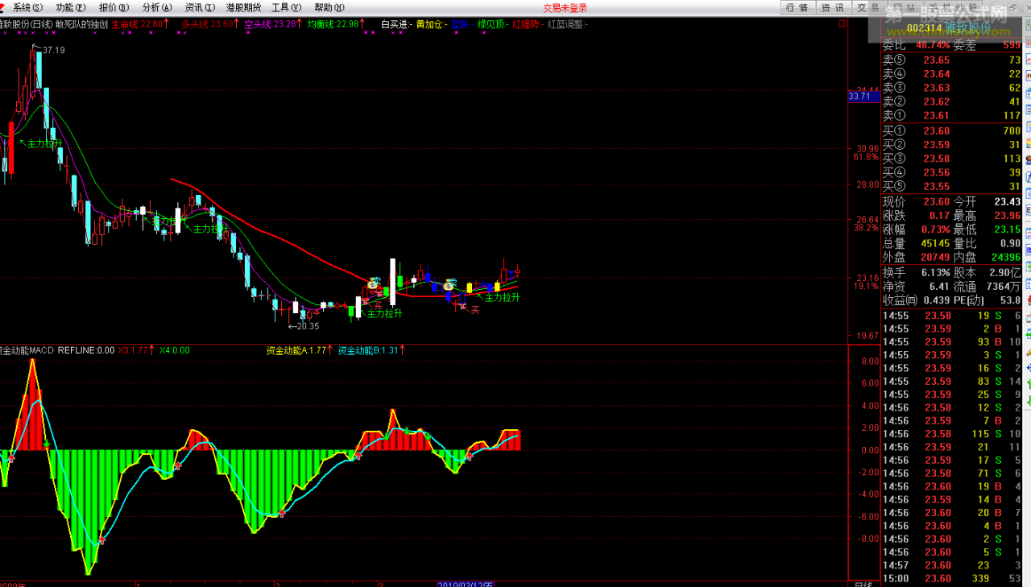The height and width of the screenshot is (587, 1031).
Task: Open the 帮助(H) menu
Action: 329,7
